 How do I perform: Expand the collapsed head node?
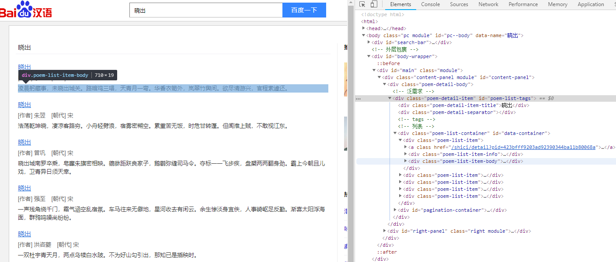pyautogui.click(x=364, y=28)
